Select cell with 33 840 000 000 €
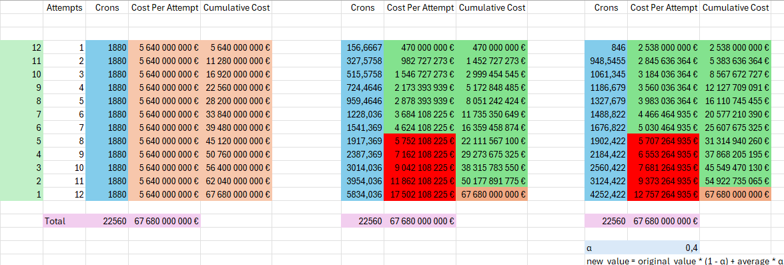Image resolution: width=784 pixels, height=265 pixels. [236, 114]
